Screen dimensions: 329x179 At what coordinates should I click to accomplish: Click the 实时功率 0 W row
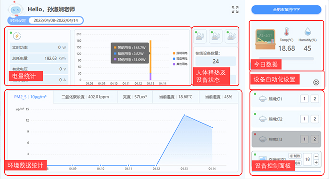coord(39,47)
